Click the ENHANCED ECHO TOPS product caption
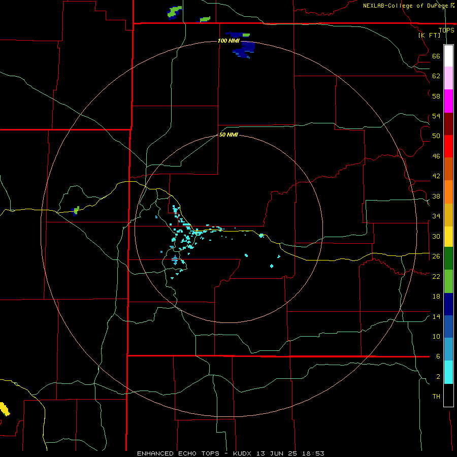Screen dimensions: 457x457 178,453
